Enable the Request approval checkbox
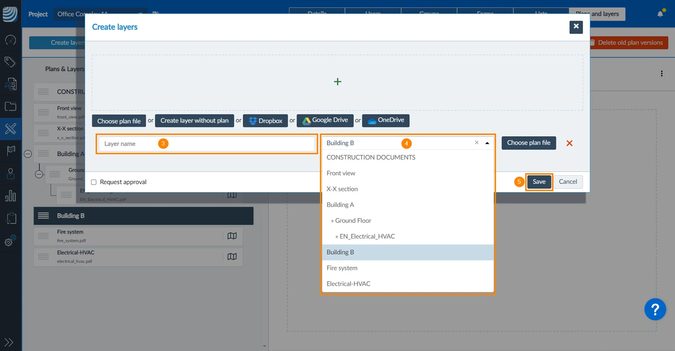The width and height of the screenshot is (675, 351). [94, 182]
